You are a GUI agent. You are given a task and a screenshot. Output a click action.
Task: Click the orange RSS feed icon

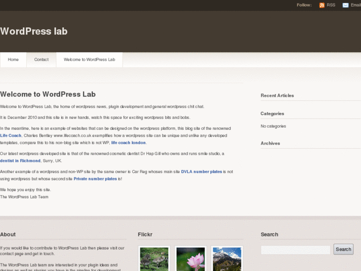322,5
